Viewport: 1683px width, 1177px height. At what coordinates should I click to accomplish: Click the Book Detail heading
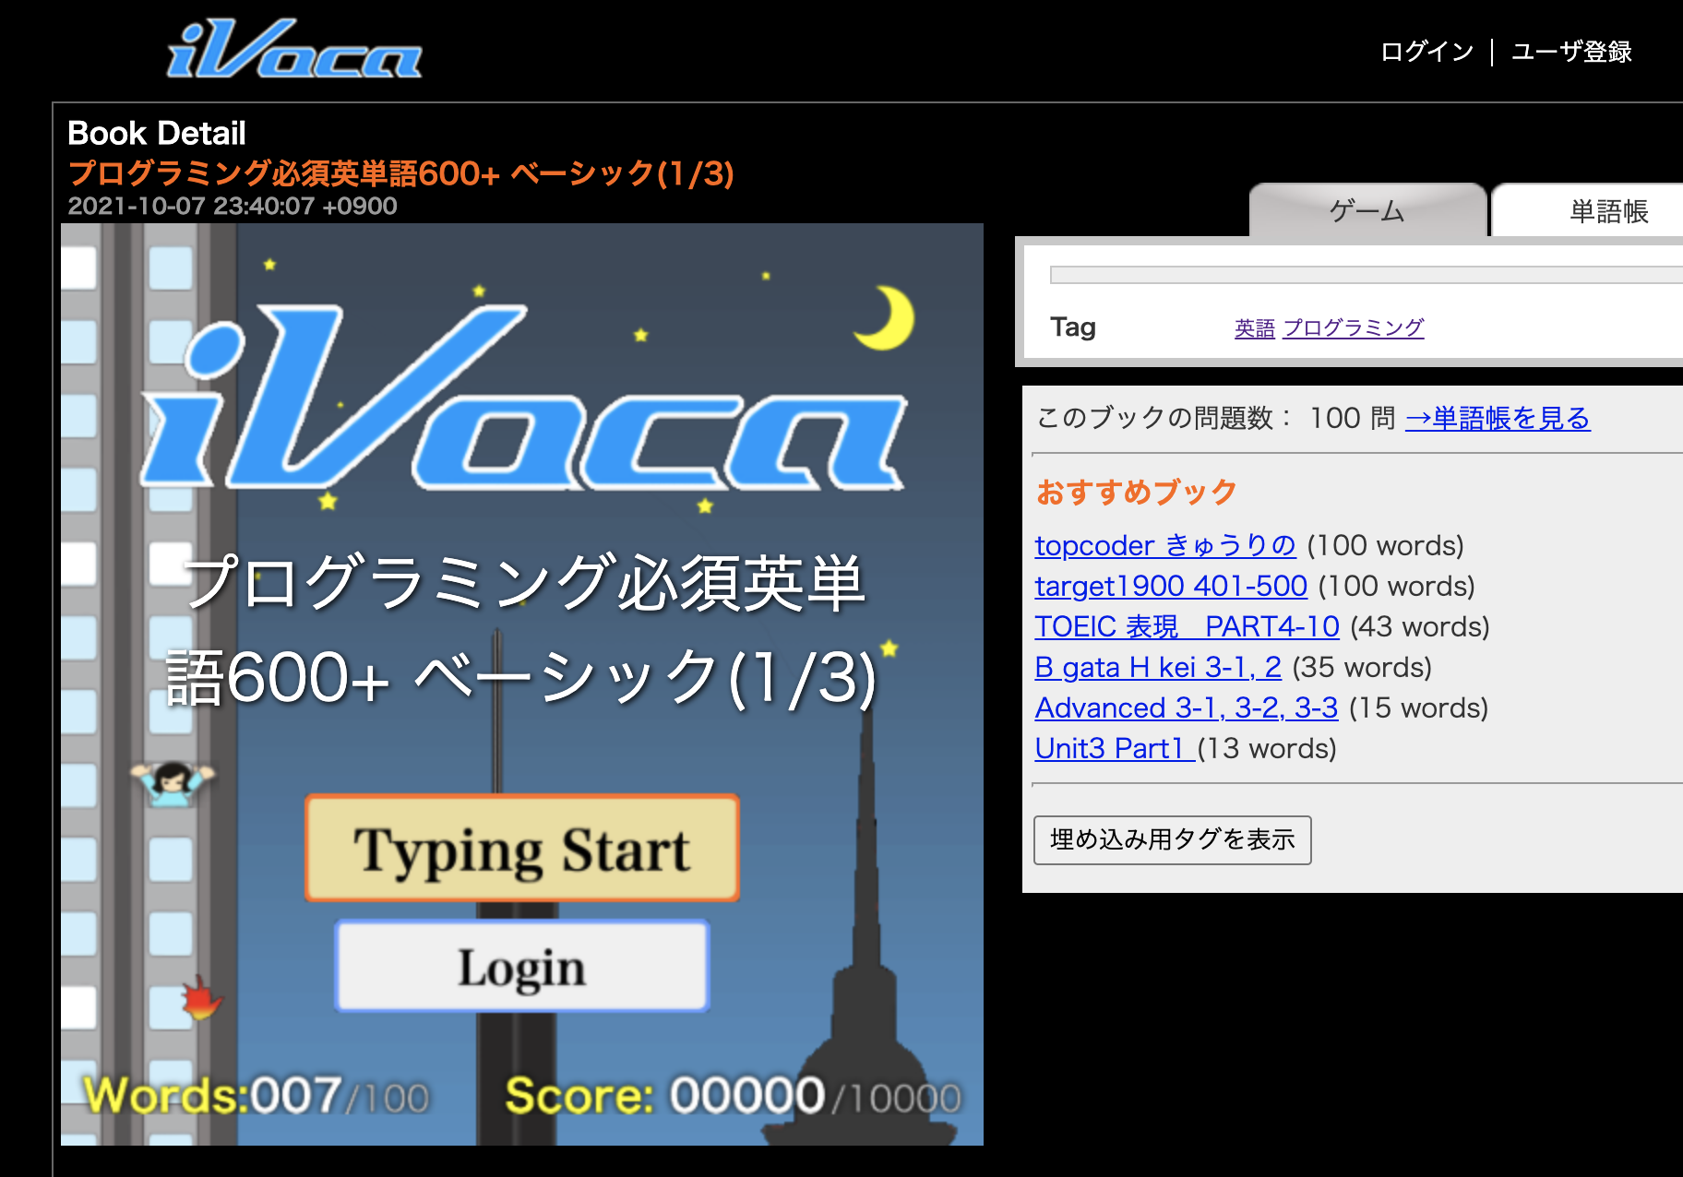pos(157,133)
